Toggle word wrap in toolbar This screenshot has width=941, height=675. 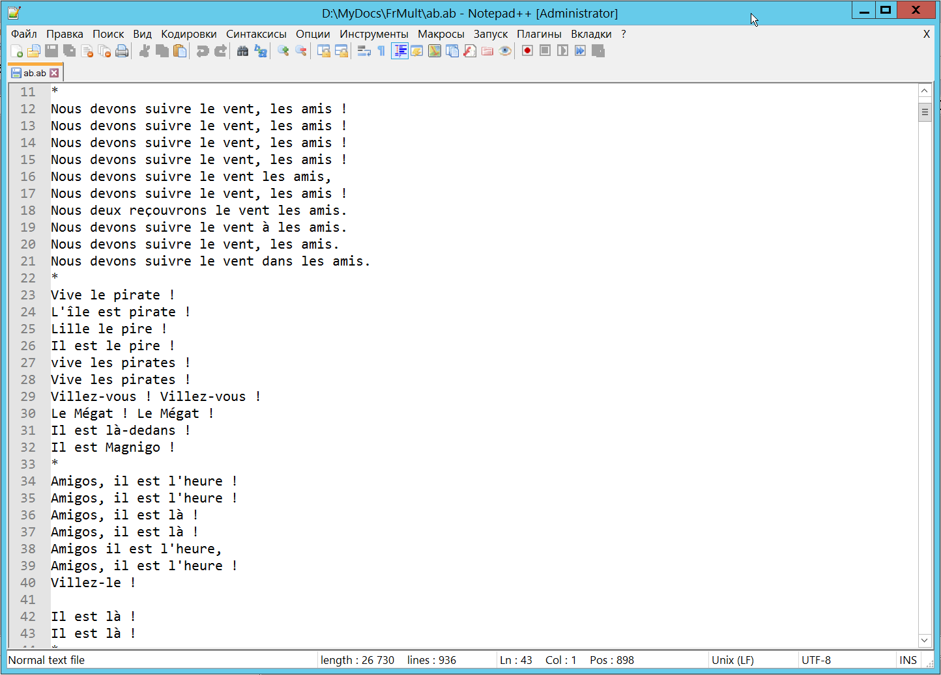tap(364, 51)
